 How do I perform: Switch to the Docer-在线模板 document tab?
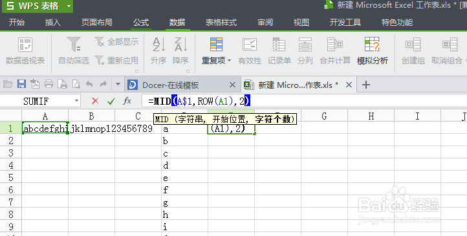[x=182, y=85]
